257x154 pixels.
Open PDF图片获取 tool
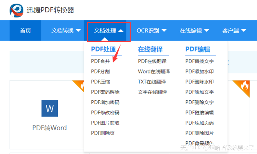105,123
